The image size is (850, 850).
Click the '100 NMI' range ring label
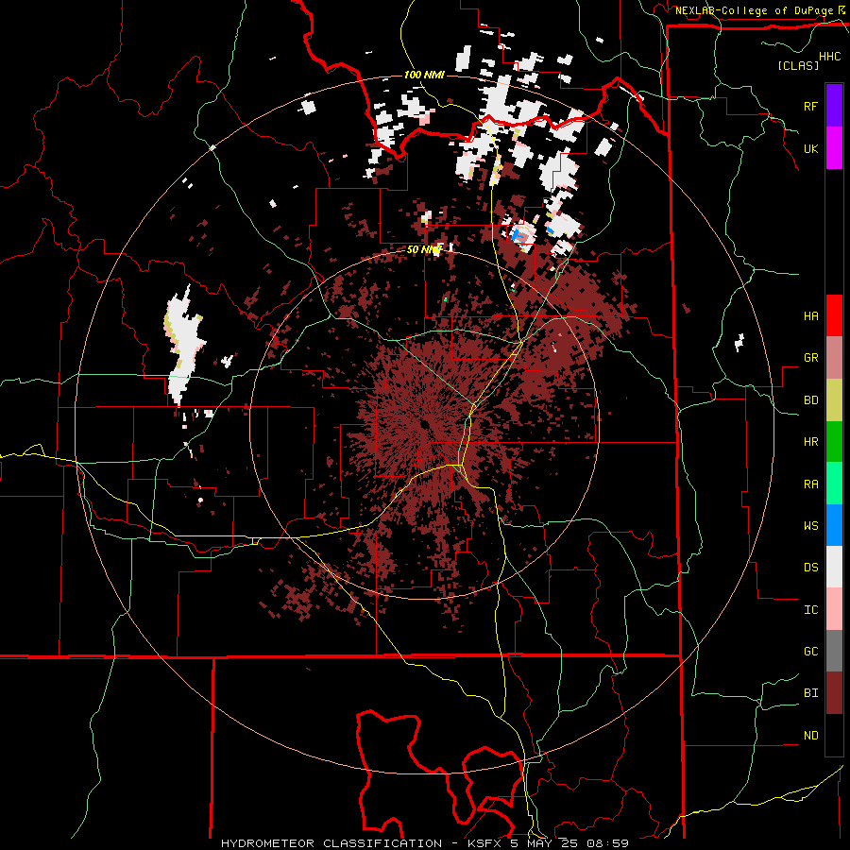pos(424,75)
